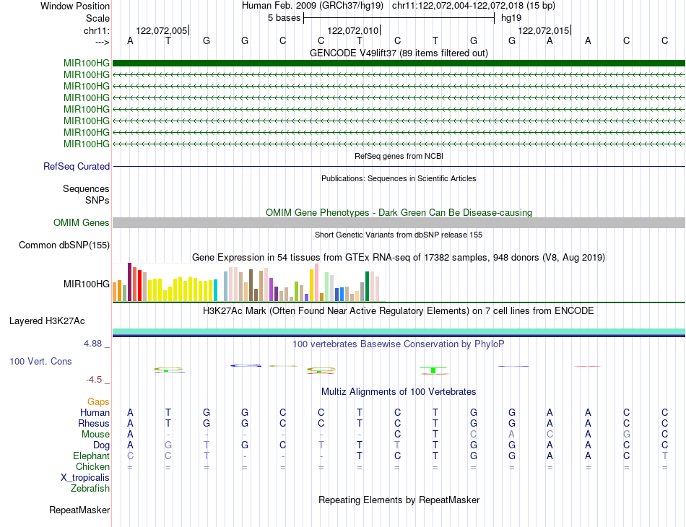Screen dimensions: 686x527
Task: Click "Human Feb. 2009 (GRCh37/hg19)" header text
Action: [x=313, y=6]
